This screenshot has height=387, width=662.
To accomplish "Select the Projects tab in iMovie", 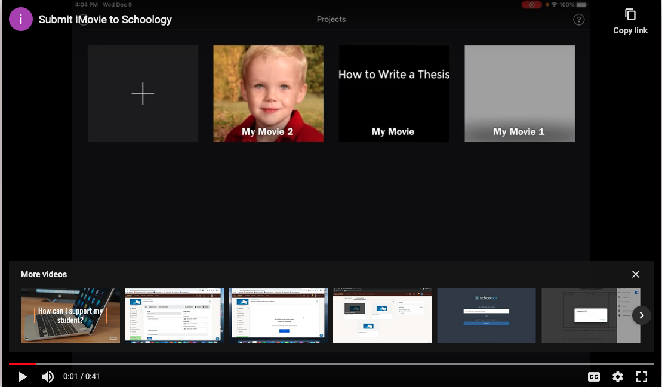I will point(331,19).
